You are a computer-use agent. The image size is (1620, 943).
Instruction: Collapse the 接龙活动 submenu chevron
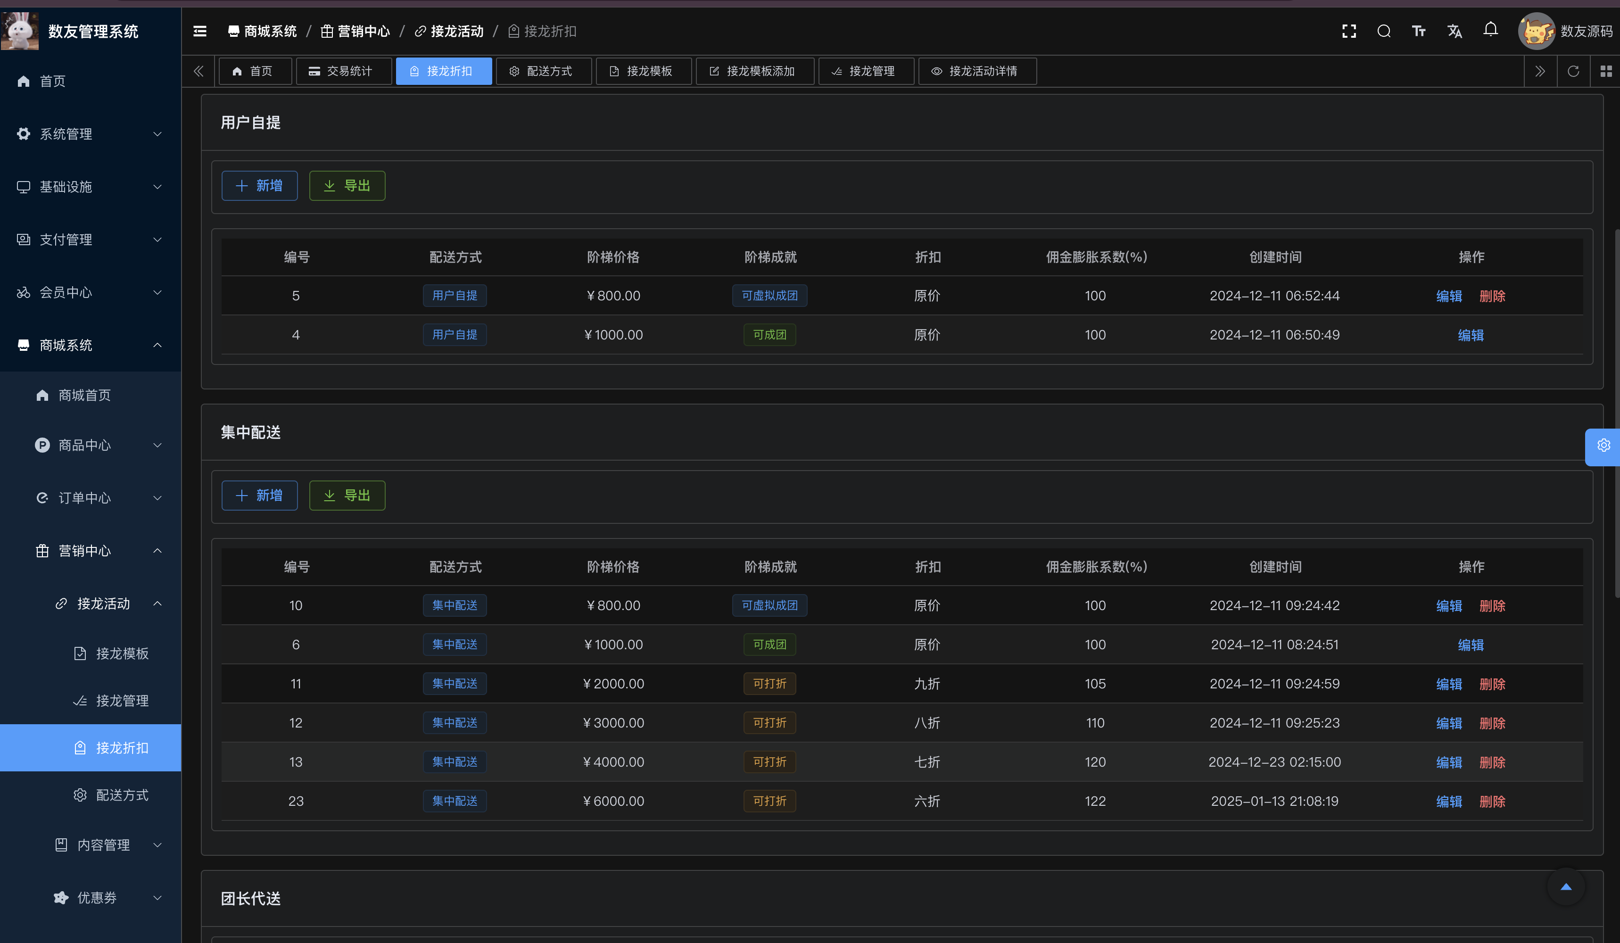coord(157,604)
